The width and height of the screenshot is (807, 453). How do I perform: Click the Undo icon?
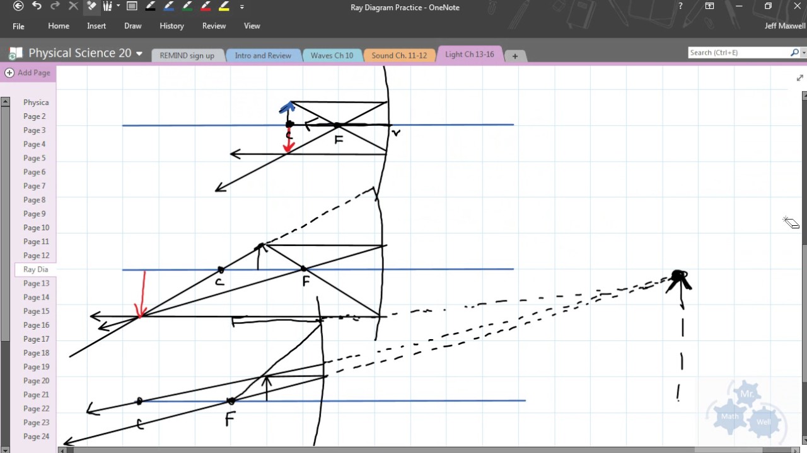37,6
